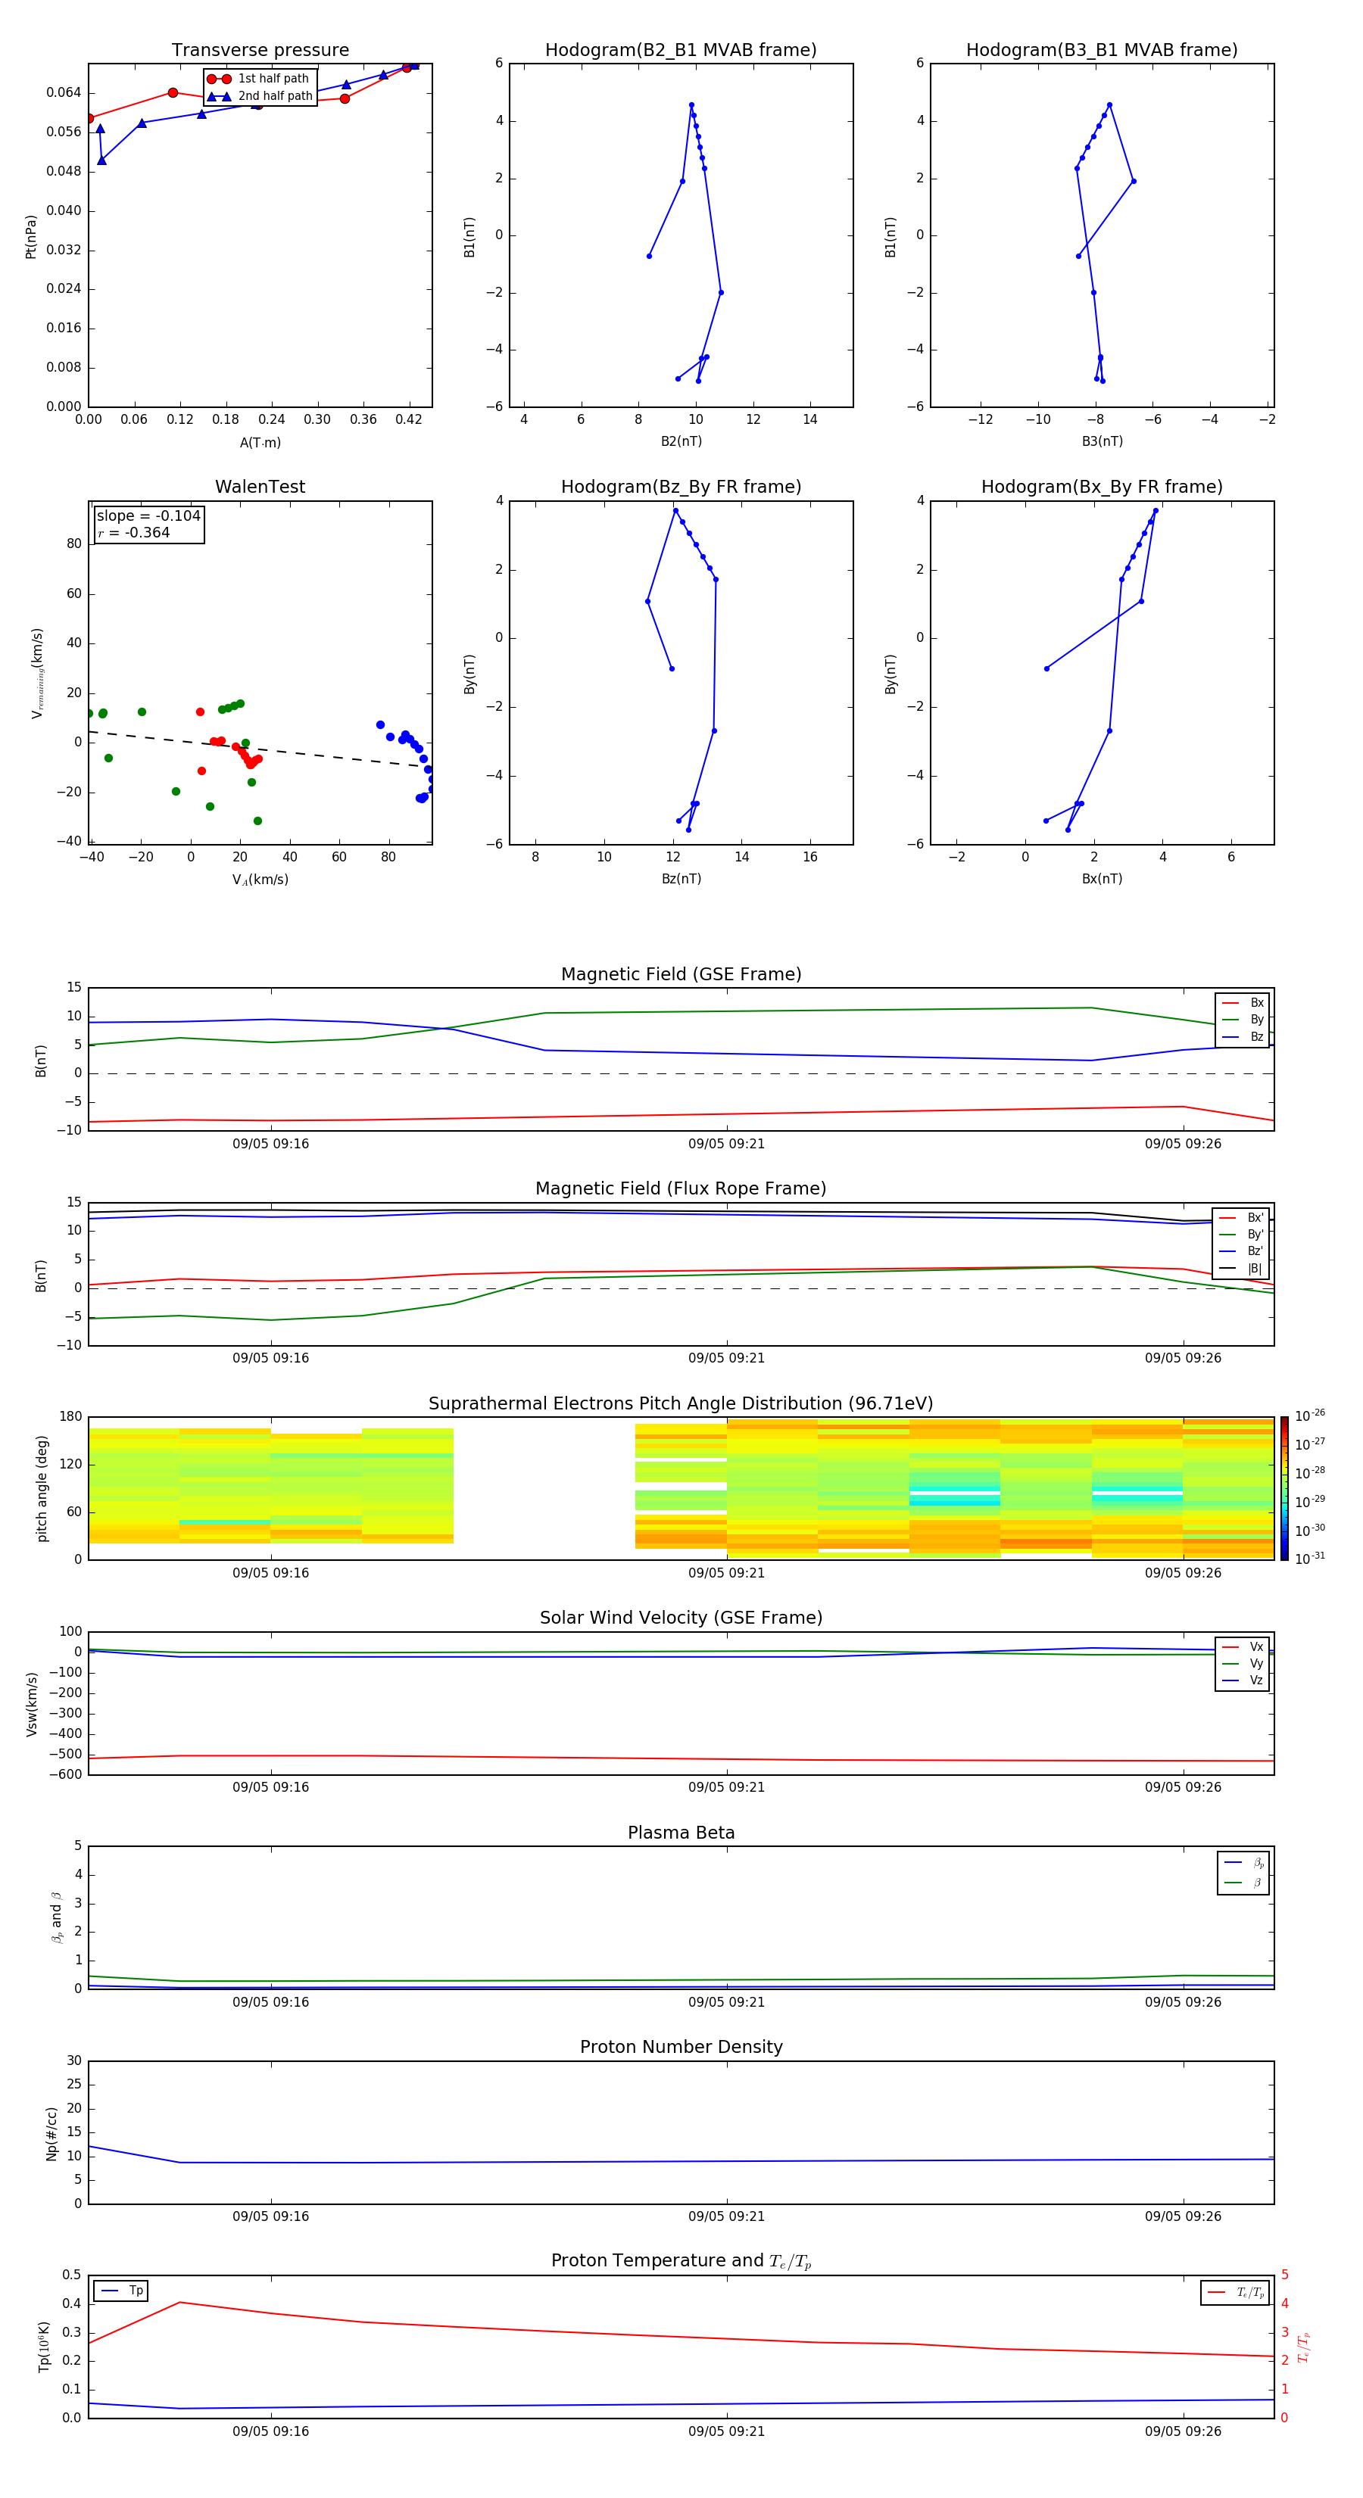Image resolution: width=1363 pixels, height=2498 pixels.
Task: Click the Plasma Beta legend box
Action: (1243, 1873)
